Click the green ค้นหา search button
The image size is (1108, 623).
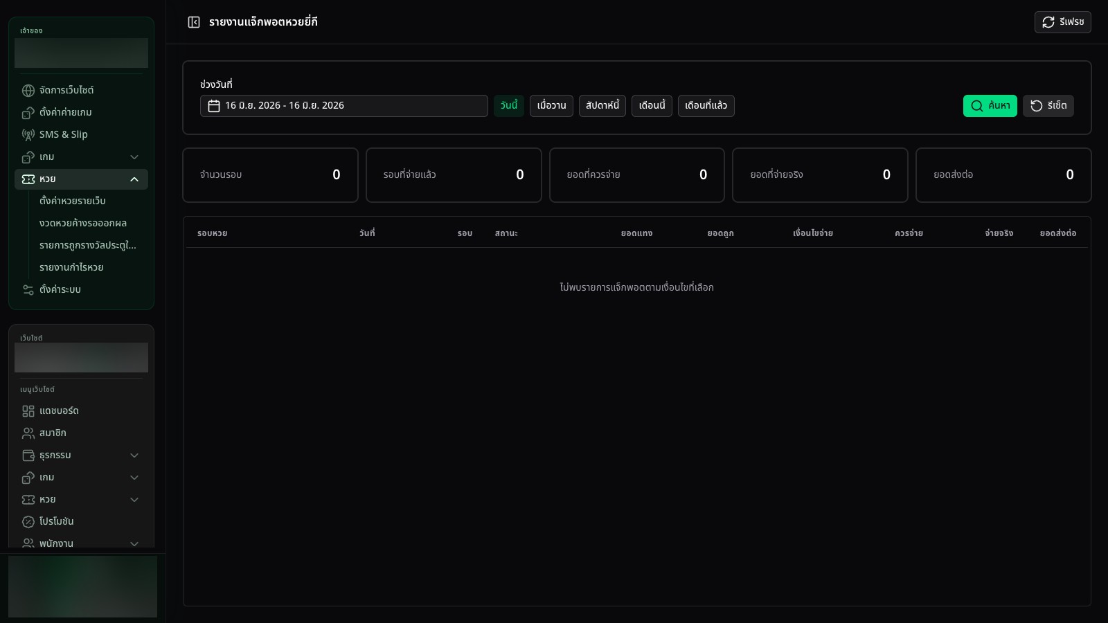(990, 106)
